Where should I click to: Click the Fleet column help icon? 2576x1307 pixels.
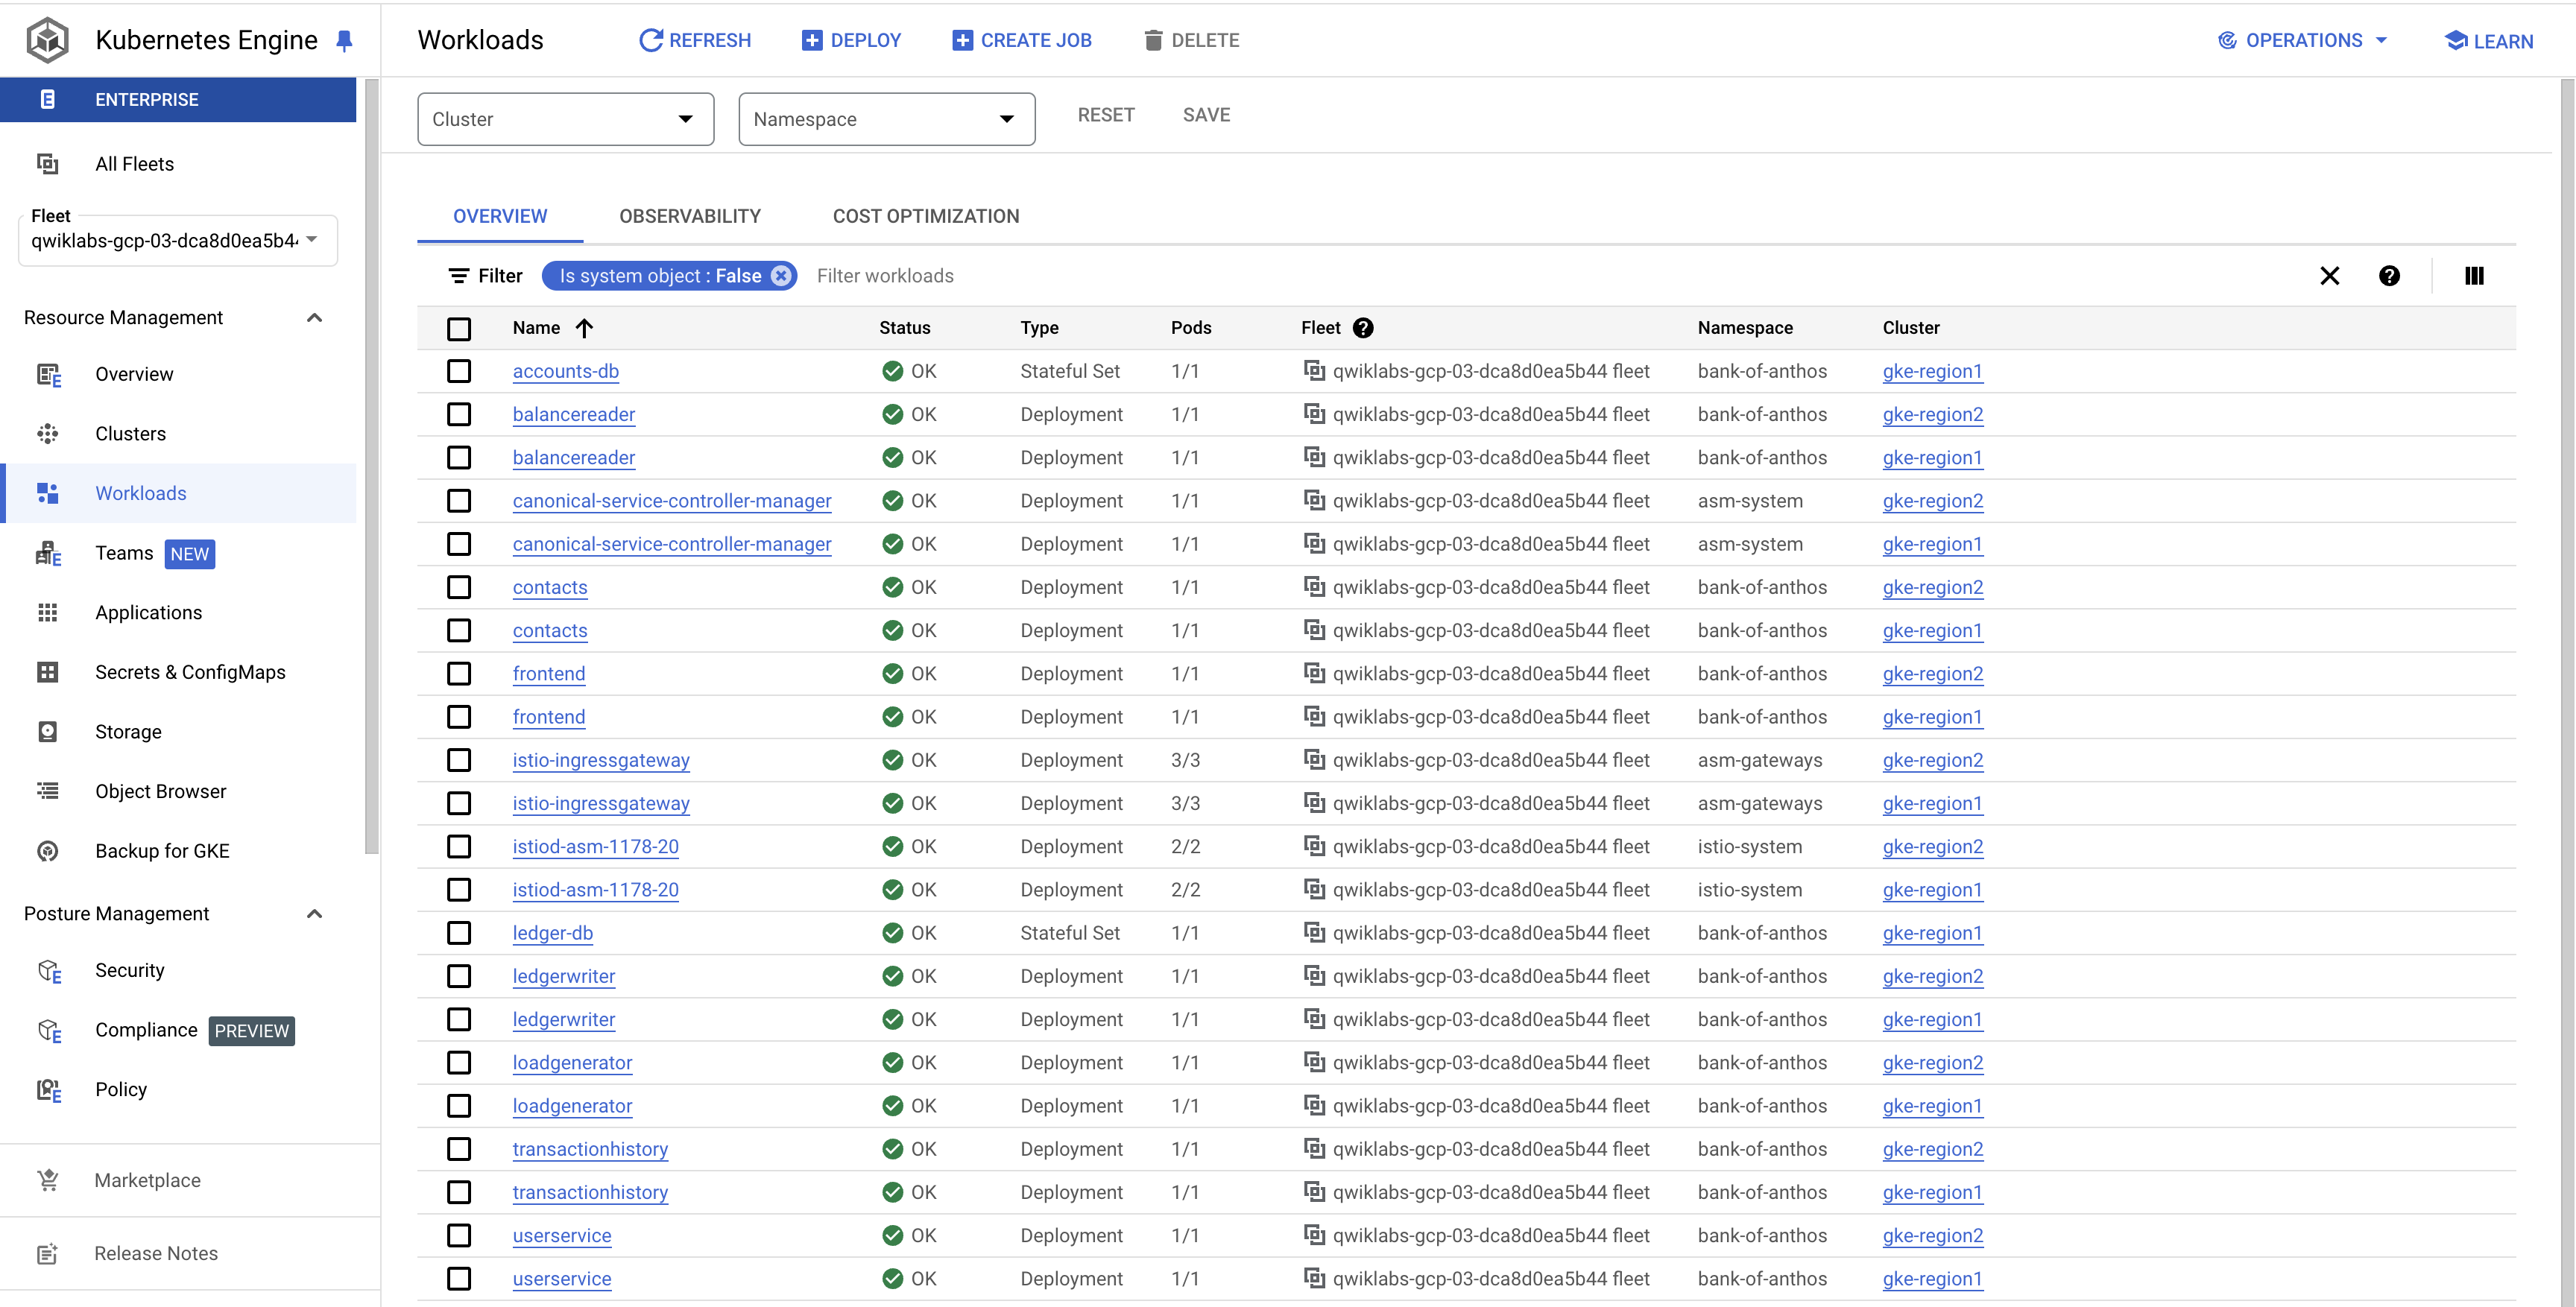[x=1362, y=328]
